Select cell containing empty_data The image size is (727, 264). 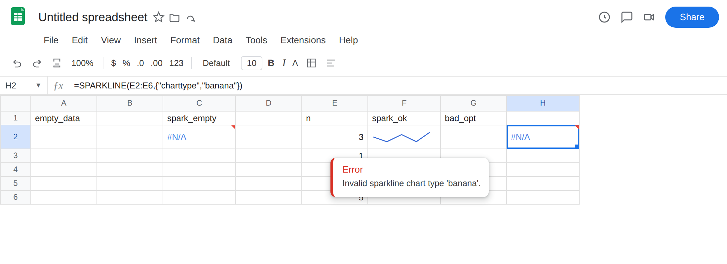tap(64, 118)
